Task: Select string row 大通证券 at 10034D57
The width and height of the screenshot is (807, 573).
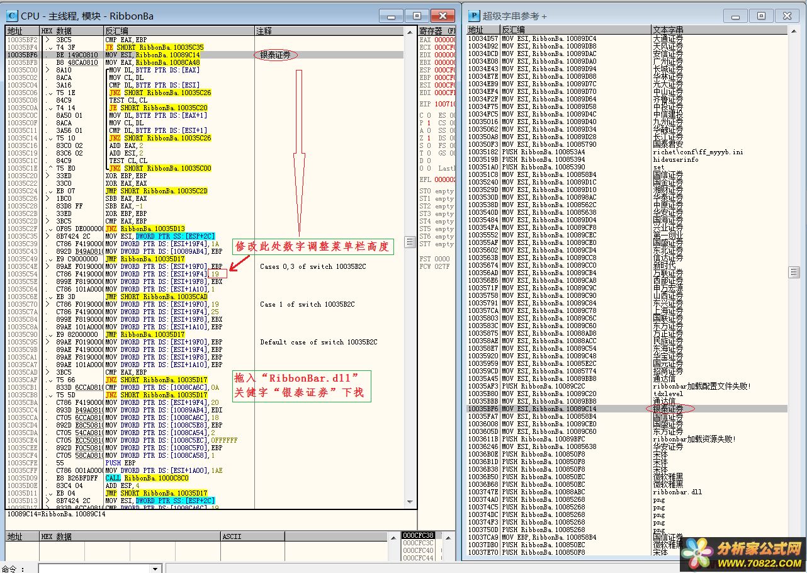Action: [627, 38]
